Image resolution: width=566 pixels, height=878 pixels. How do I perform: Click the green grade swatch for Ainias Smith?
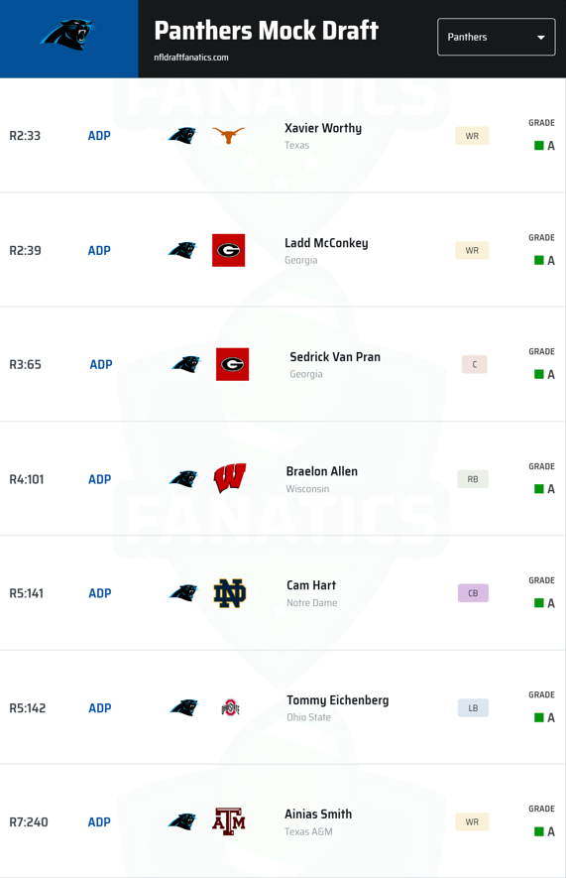539,831
